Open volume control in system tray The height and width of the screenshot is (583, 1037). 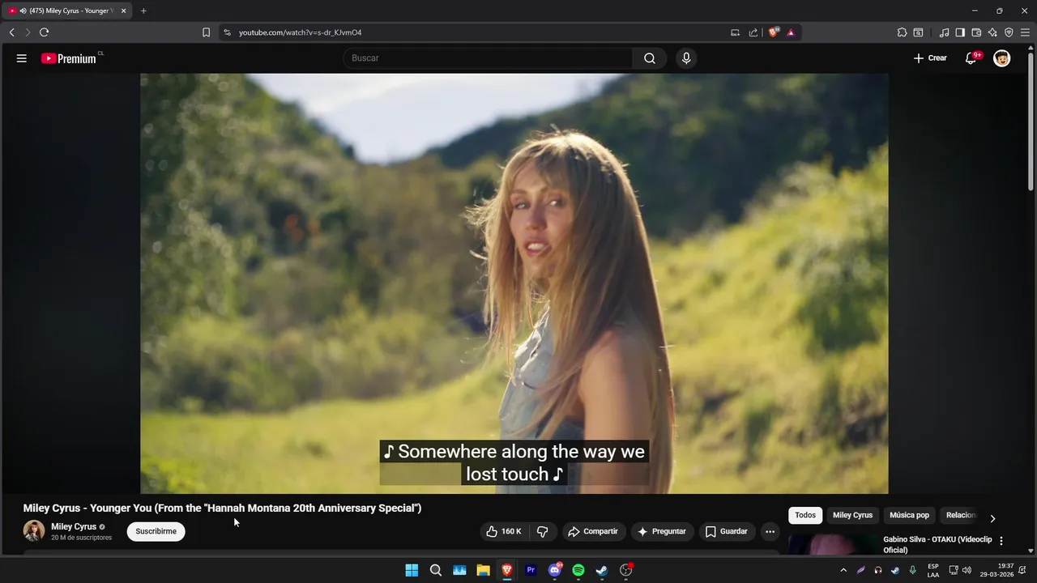pos(967,570)
